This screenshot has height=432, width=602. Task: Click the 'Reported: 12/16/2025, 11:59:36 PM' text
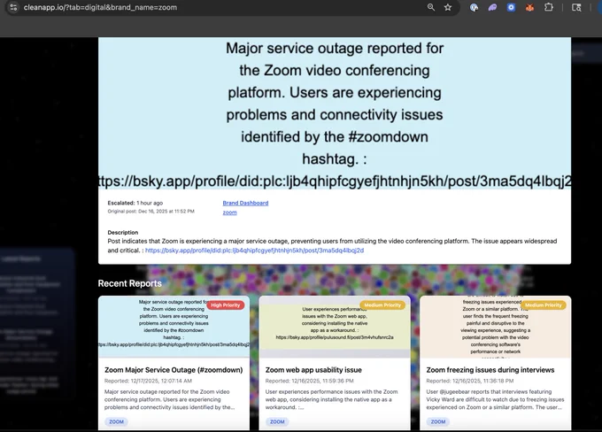pos(310,381)
